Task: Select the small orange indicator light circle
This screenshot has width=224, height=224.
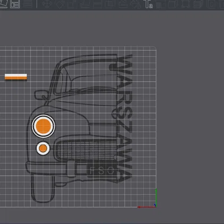Action: tap(43, 148)
